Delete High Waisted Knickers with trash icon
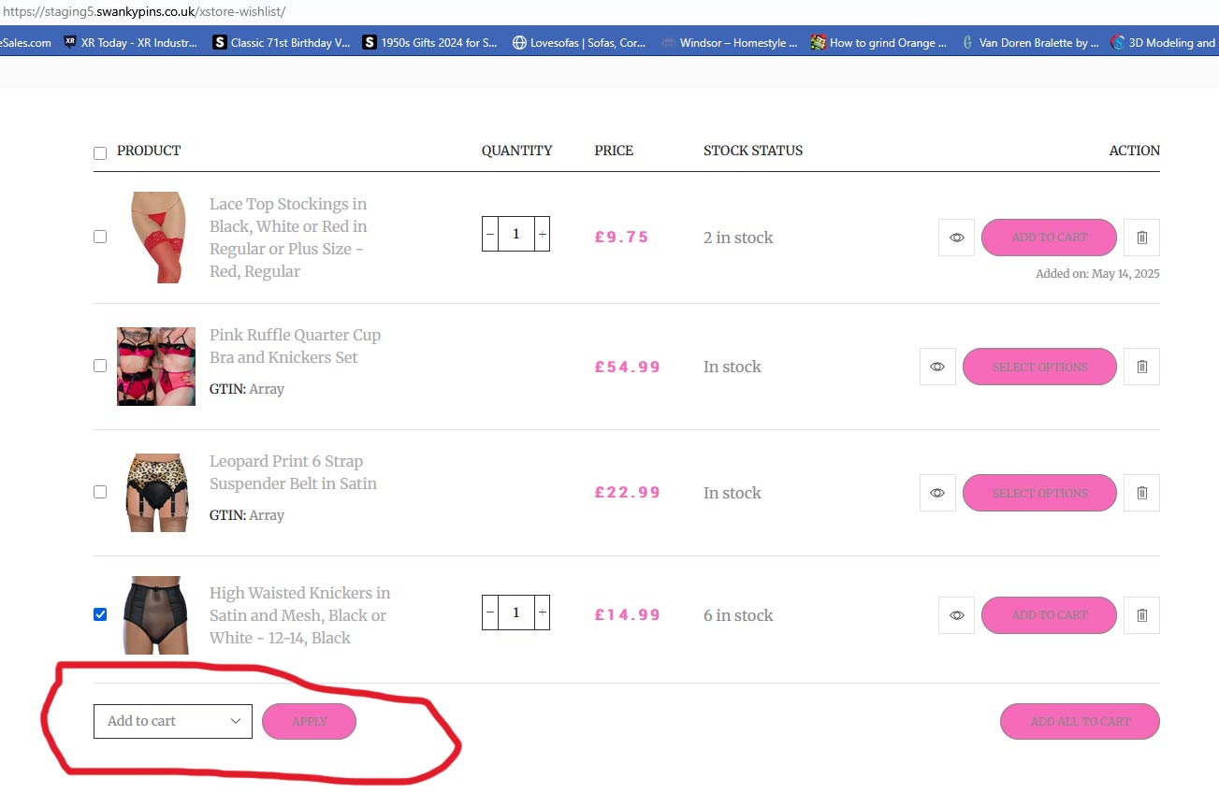This screenshot has width=1219, height=793. point(1141,615)
